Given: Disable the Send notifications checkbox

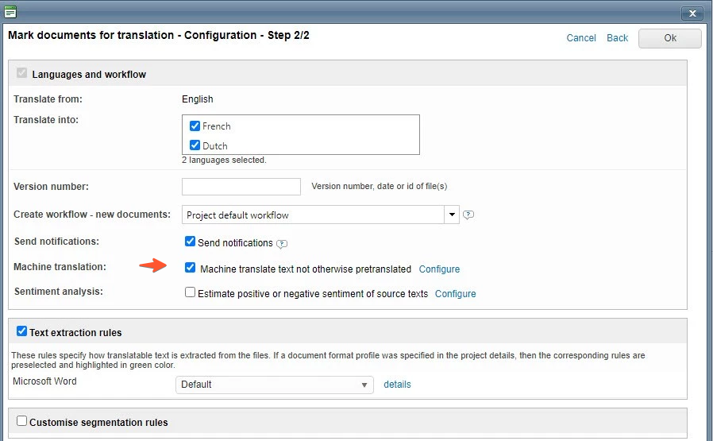Looking at the screenshot, I should [190, 242].
